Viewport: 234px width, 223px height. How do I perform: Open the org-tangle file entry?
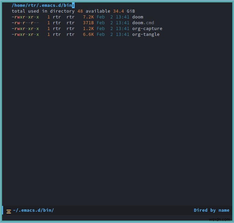click(146, 34)
